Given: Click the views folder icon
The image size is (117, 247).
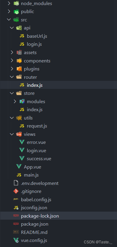Looking at the screenshot, I should coord(19,134).
